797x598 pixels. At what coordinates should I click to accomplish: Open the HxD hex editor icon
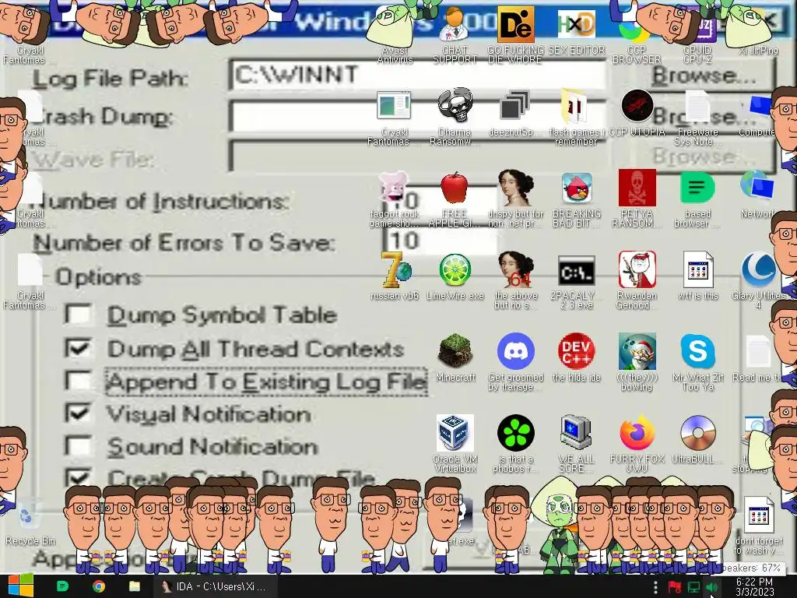pyautogui.click(x=576, y=24)
